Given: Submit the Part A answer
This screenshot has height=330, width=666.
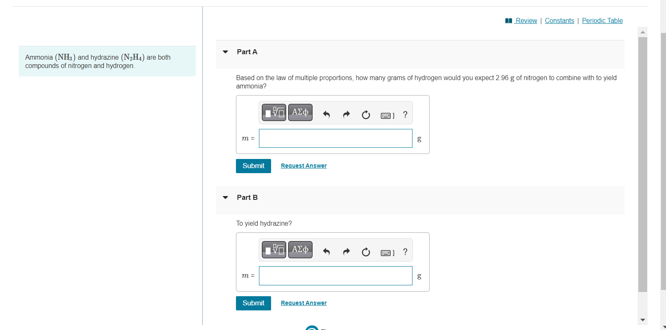Looking at the screenshot, I should point(254,166).
